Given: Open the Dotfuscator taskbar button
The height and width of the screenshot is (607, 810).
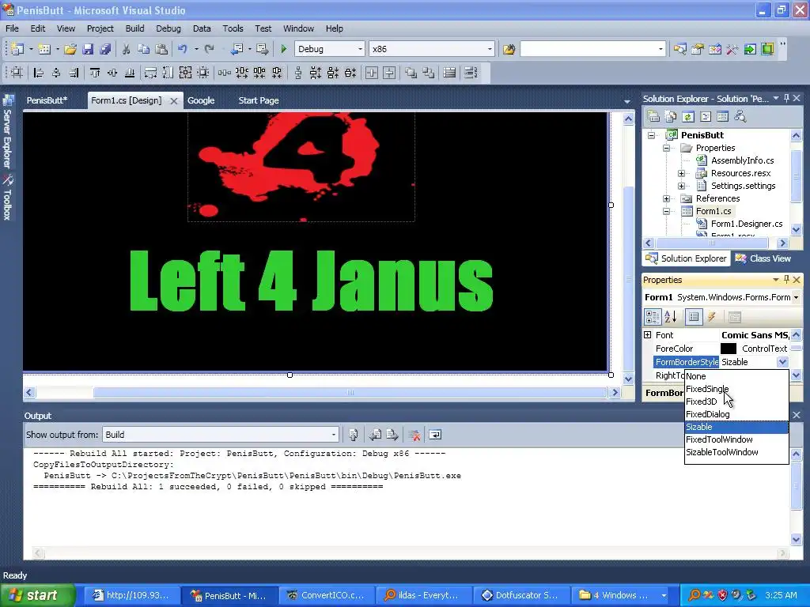Looking at the screenshot, I should [x=521, y=595].
